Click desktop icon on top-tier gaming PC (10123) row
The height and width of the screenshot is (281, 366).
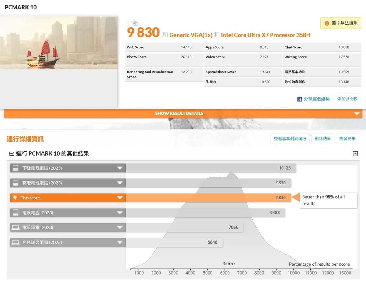(x=16, y=168)
